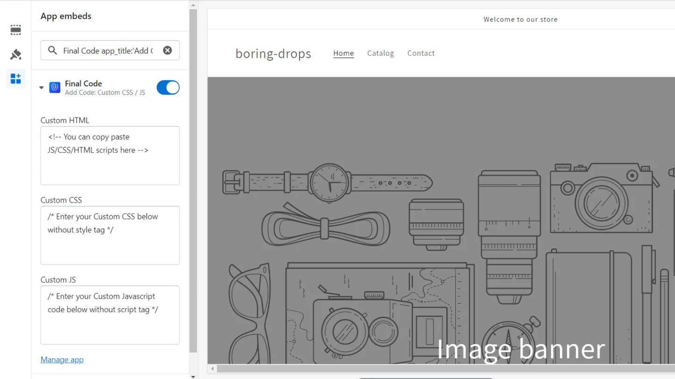Click the boring-drops store logo text
This screenshot has height=379, width=675.
(x=273, y=54)
